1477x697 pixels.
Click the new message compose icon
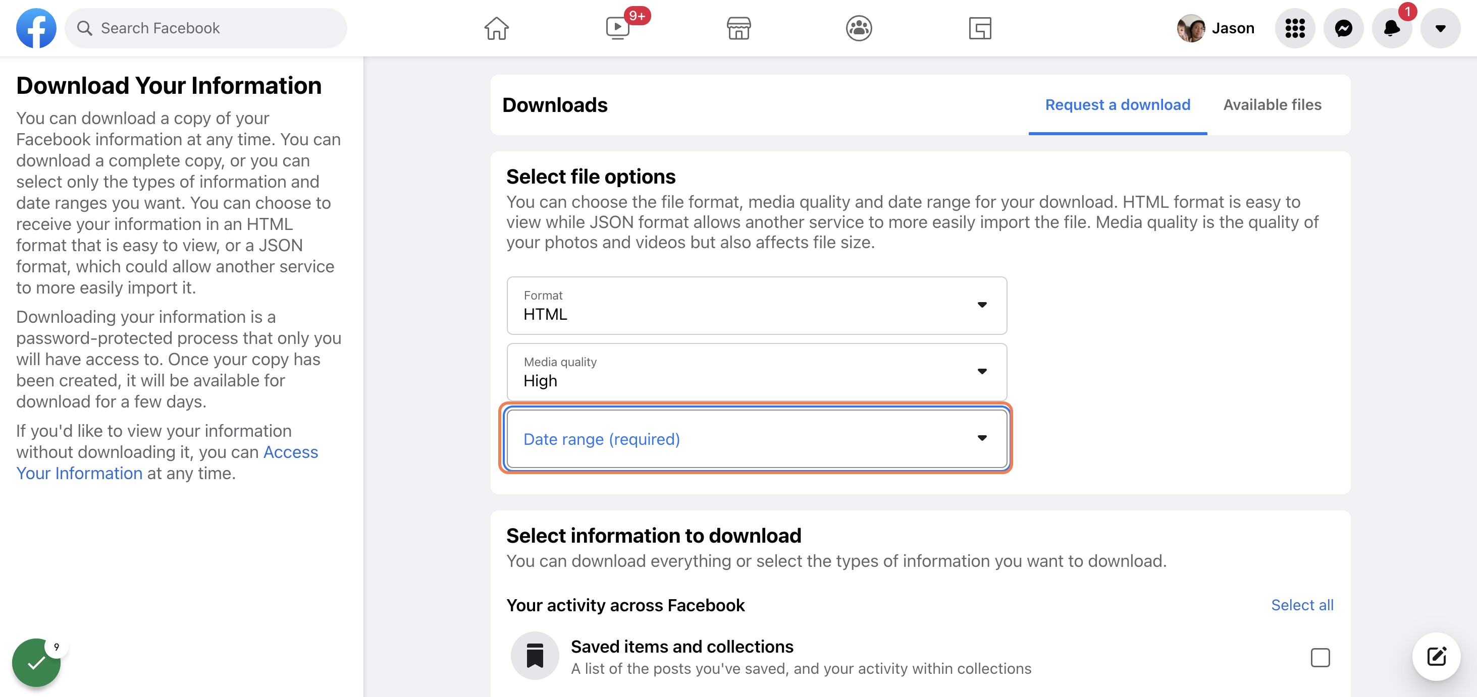[1436, 656]
